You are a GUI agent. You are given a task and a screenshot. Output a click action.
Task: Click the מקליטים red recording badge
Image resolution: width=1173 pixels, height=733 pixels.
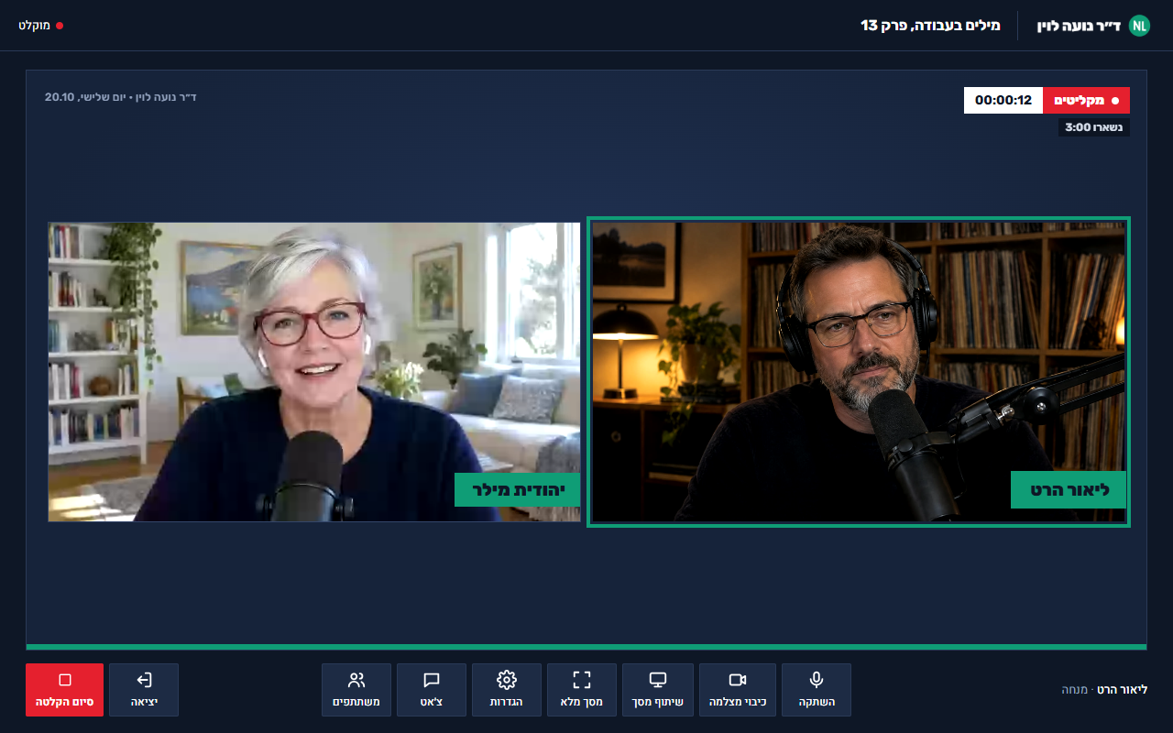(1086, 100)
